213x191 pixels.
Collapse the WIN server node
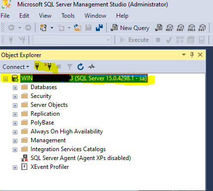click(x=5, y=79)
